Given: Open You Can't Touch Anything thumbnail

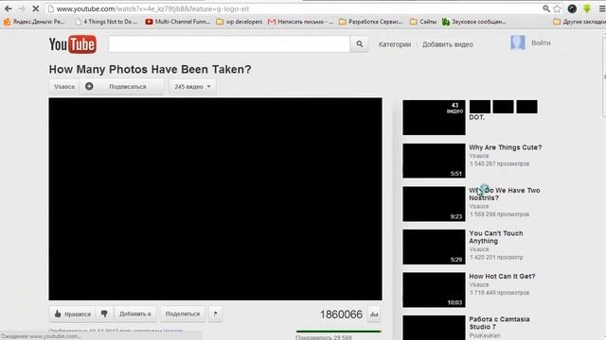Looking at the screenshot, I should pyautogui.click(x=434, y=247).
